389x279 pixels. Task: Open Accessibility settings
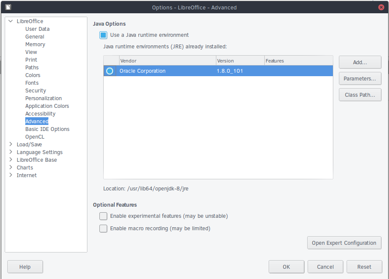pos(40,114)
